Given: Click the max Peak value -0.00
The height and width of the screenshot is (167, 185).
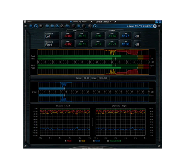Looking at the screenshot, I should pos(68,35).
